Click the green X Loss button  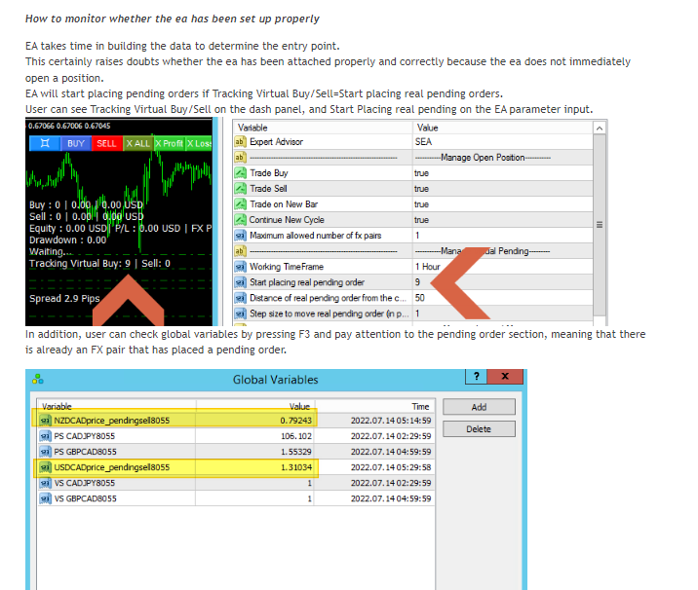tap(199, 143)
